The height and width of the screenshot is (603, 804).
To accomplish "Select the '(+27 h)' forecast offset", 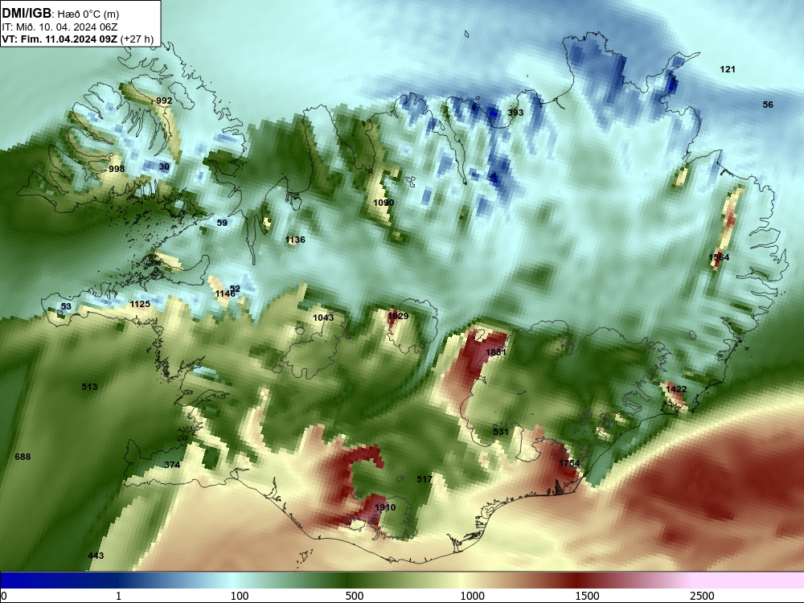I will (x=137, y=39).
